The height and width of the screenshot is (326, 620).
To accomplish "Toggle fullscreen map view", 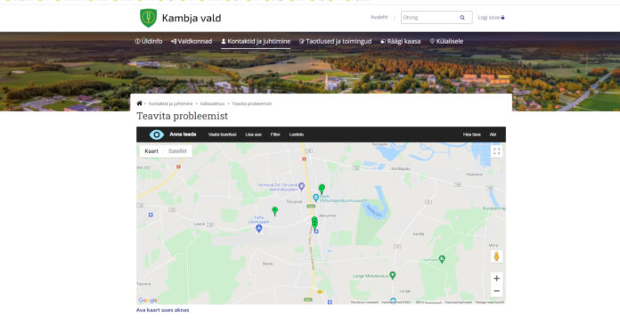I will click(497, 151).
